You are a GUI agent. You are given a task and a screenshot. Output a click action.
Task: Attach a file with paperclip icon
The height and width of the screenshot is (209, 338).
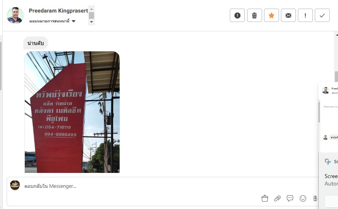coord(277,198)
